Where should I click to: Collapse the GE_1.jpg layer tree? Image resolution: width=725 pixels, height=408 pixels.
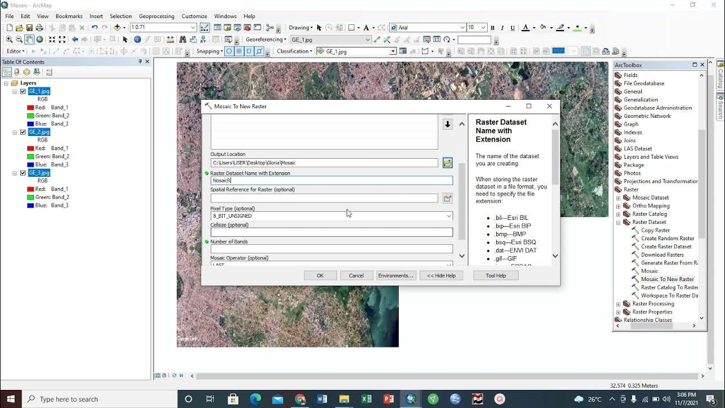[x=15, y=91]
